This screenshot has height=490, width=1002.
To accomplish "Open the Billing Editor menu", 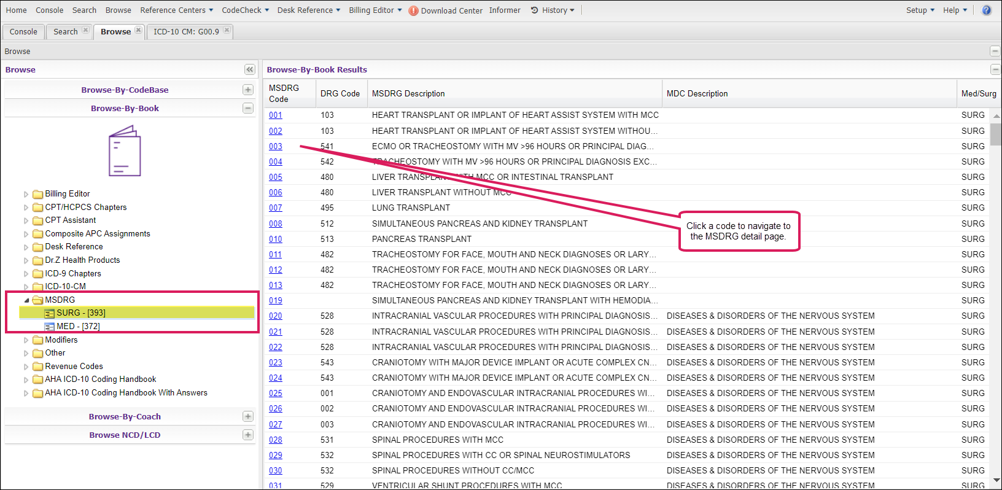I will (x=375, y=10).
